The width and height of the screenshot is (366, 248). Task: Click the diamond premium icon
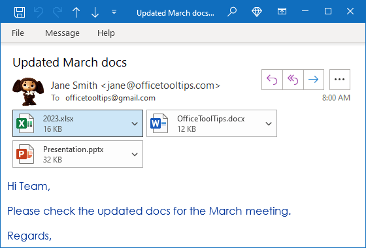[x=257, y=12]
